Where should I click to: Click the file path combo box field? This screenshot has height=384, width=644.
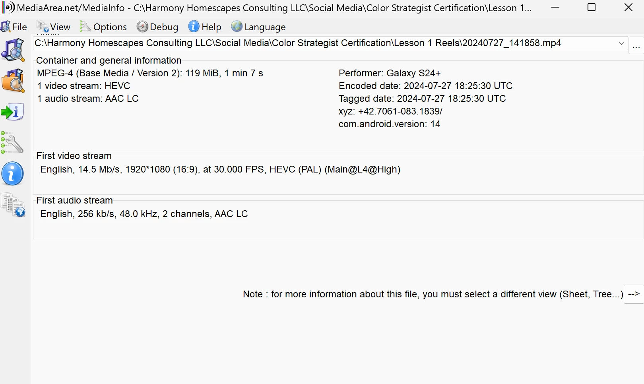coord(330,43)
